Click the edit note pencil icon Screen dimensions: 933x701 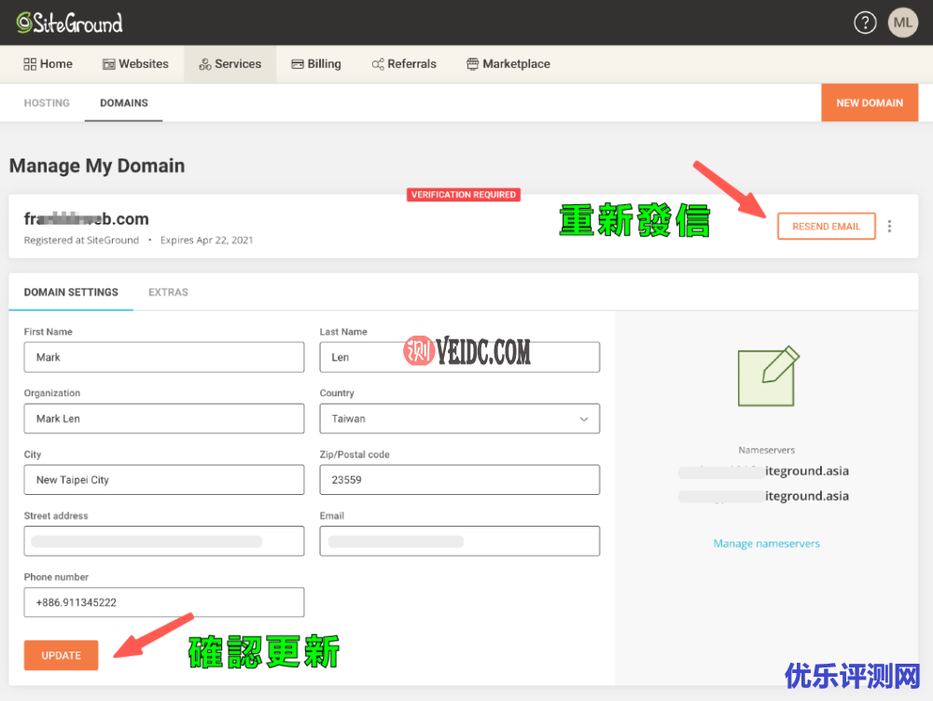[768, 376]
